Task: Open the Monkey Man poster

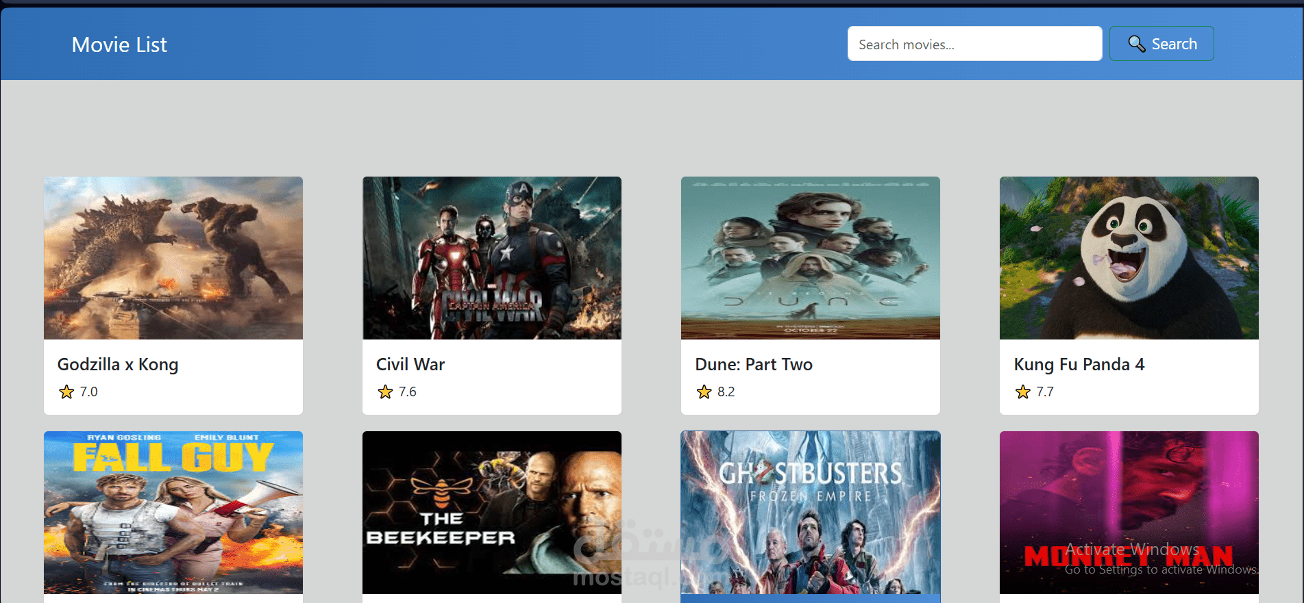Action: click(x=1129, y=513)
